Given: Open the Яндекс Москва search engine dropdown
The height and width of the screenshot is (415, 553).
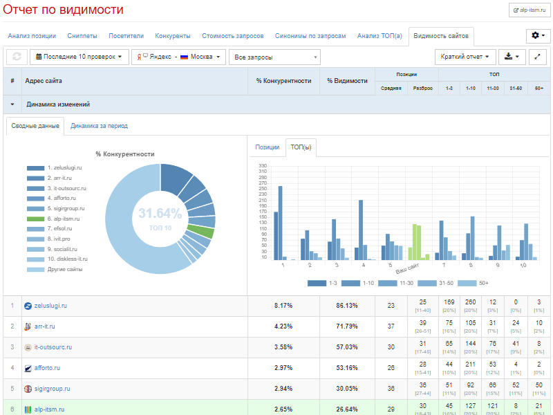Looking at the screenshot, I should 178,57.
